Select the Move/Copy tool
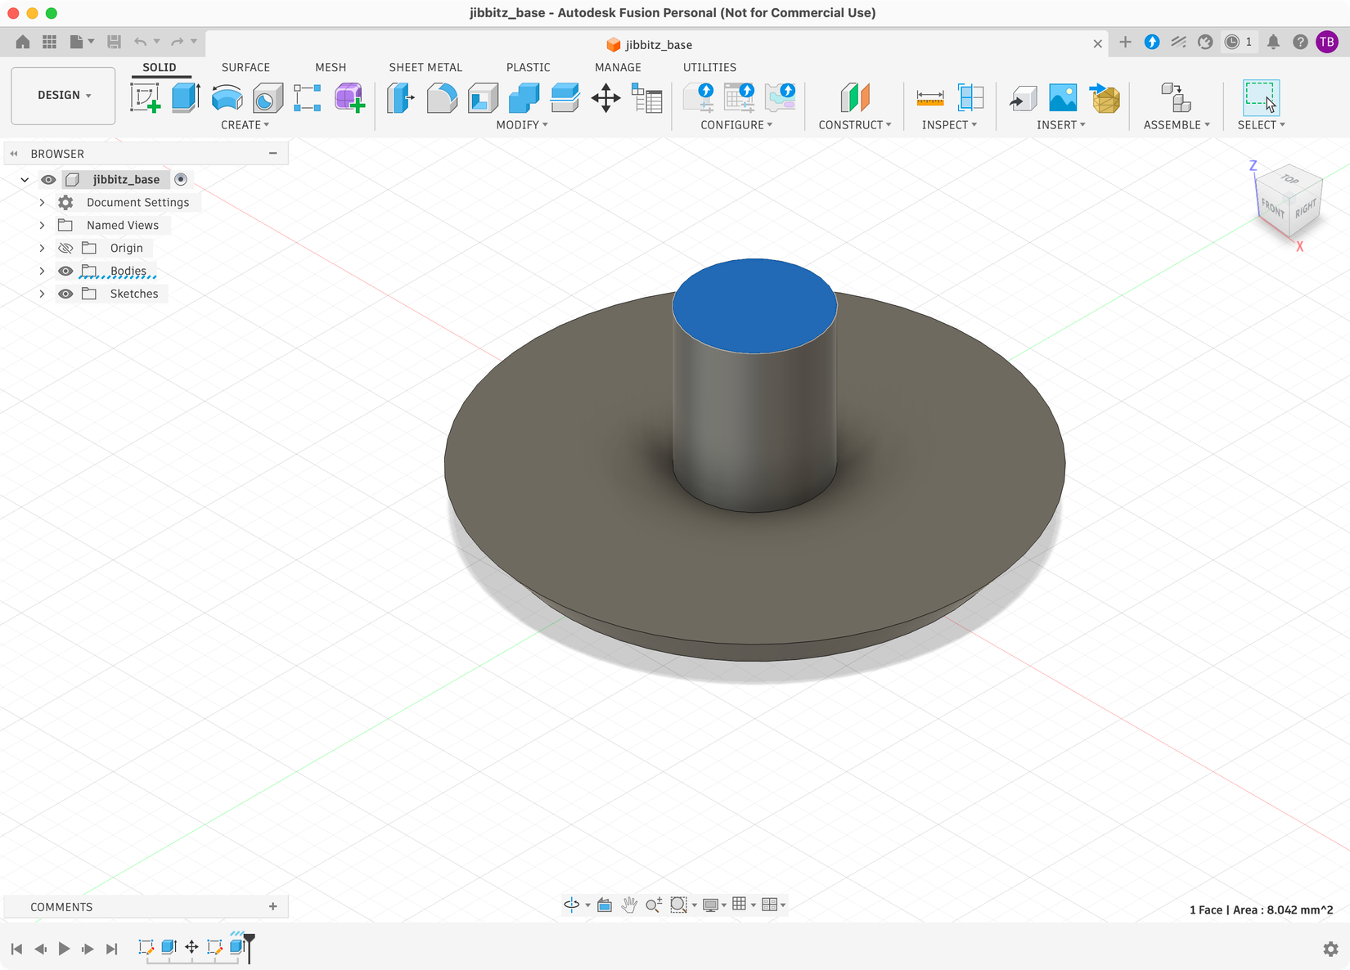This screenshot has height=970, width=1350. [605, 98]
